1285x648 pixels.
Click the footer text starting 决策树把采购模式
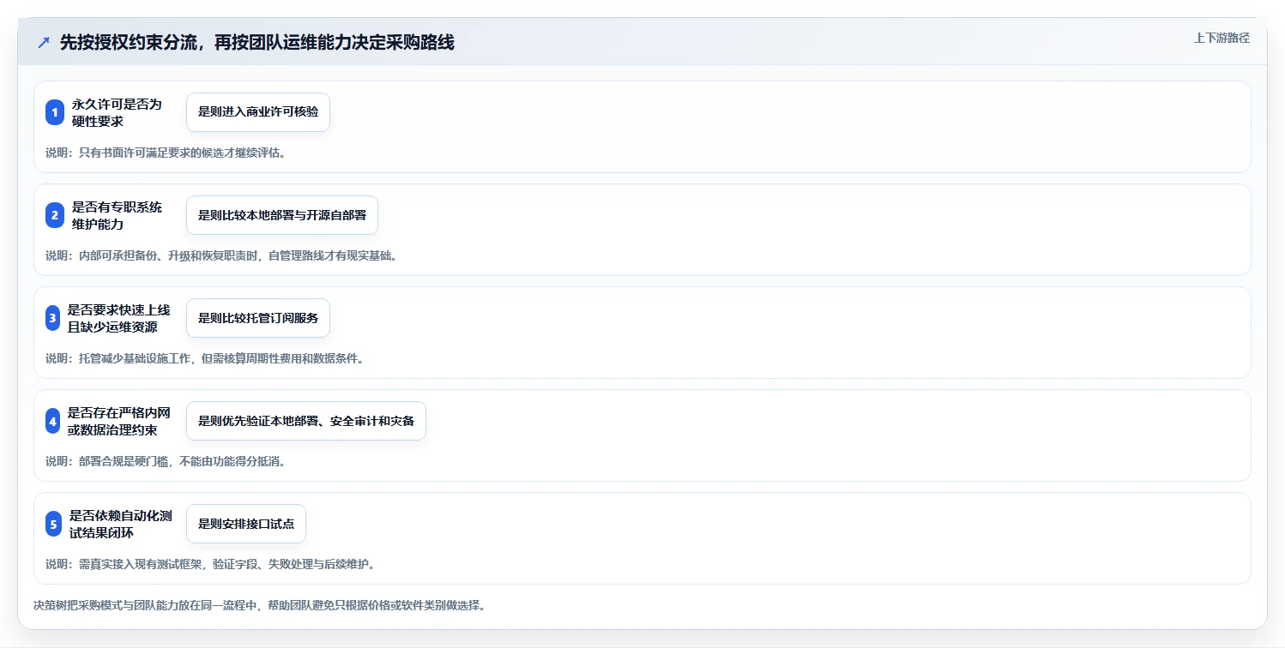pos(260,605)
